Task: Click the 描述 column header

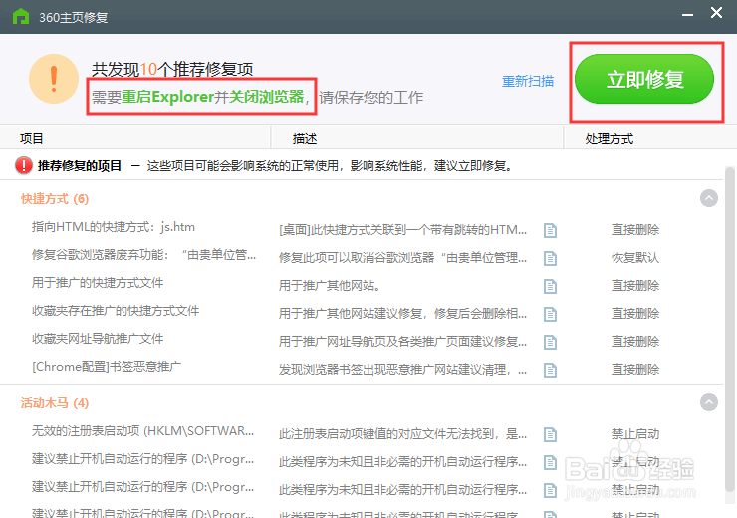Action: 305,138
